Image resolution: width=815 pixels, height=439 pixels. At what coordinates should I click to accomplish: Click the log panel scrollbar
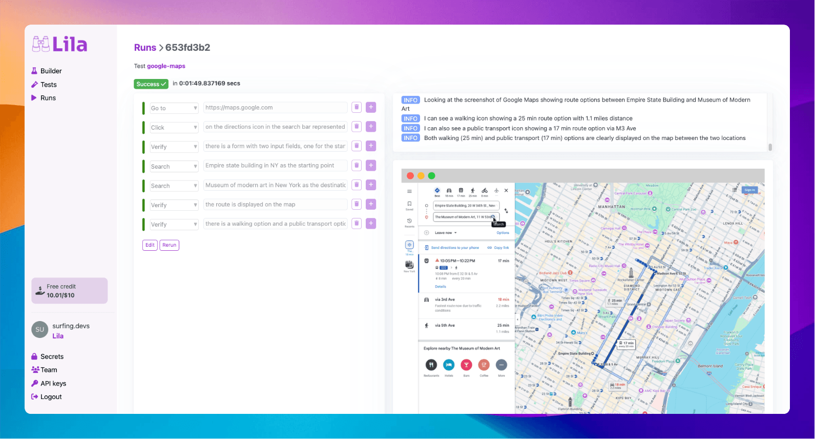[770, 147]
